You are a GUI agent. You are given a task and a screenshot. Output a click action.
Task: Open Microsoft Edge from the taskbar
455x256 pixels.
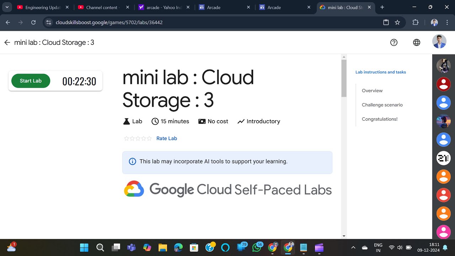pyautogui.click(x=178, y=247)
